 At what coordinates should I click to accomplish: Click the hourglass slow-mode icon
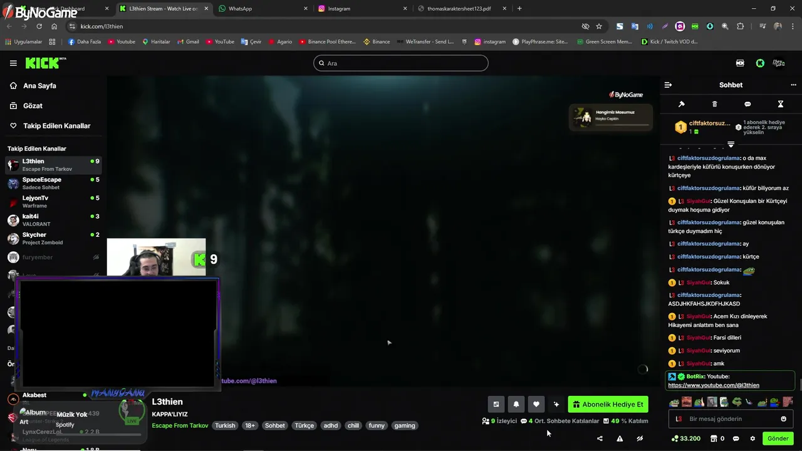[781, 104]
